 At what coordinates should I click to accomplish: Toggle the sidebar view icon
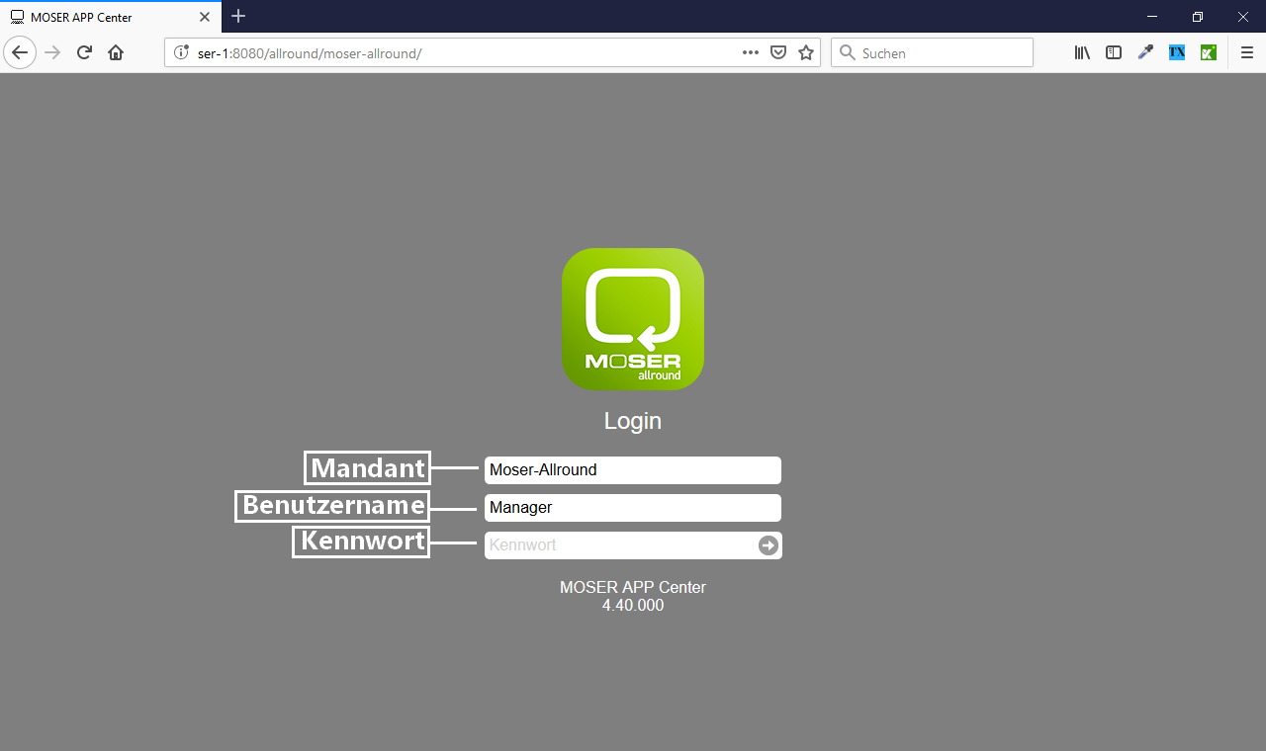[1114, 53]
